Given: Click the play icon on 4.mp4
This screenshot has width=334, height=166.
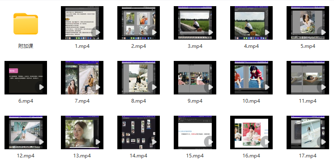Looking at the screenshot, I should tap(266, 32).
